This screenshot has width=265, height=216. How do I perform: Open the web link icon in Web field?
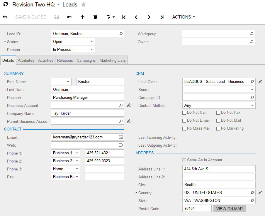click(x=121, y=145)
